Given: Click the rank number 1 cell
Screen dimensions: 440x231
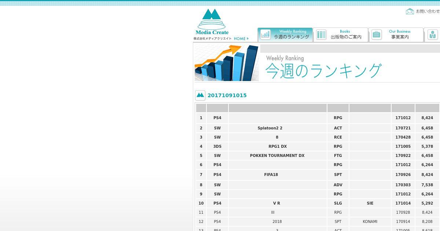Looking at the screenshot, I should (201, 118).
